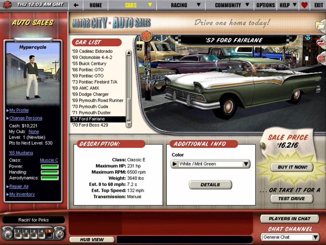This screenshot has height=245, width=326.
Task: Click the Hub View button
Action: [x=92, y=240]
